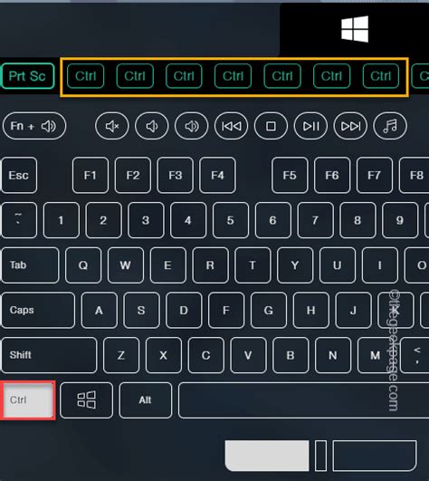The width and height of the screenshot is (429, 481).
Task: Click the S key
Action: click(x=141, y=310)
